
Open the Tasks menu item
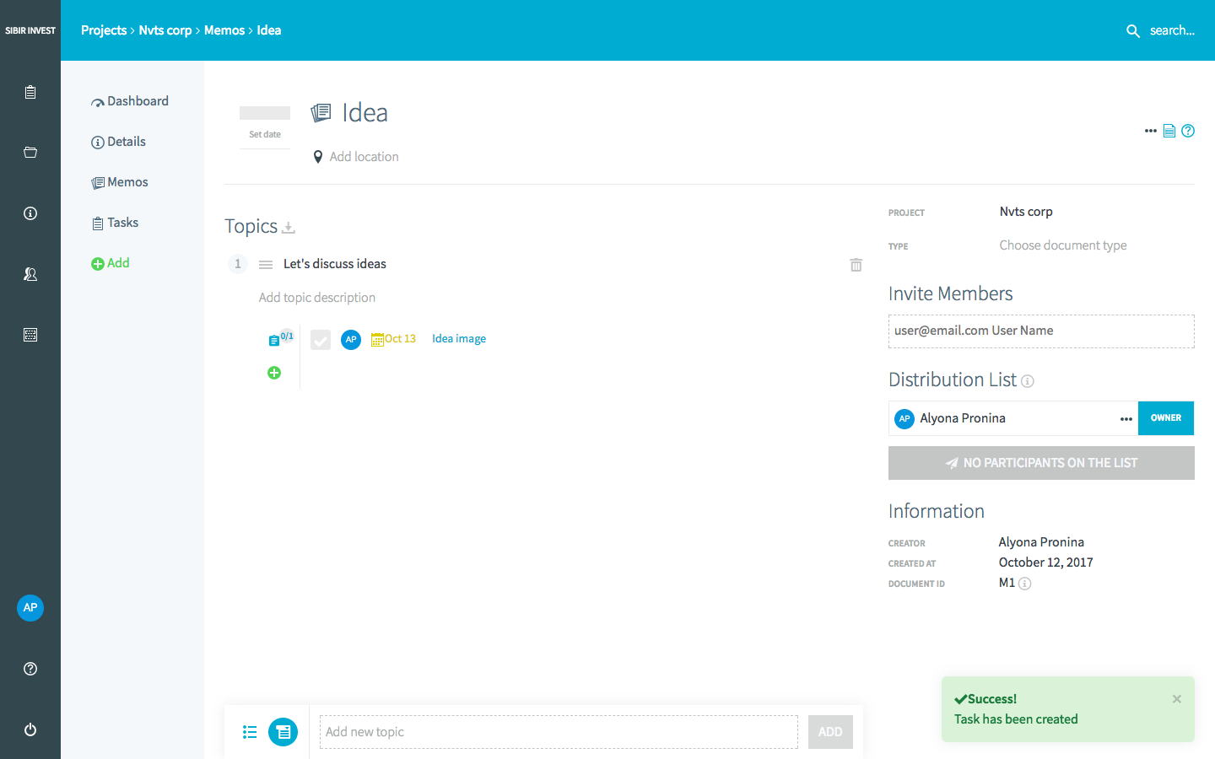(x=116, y=223)
